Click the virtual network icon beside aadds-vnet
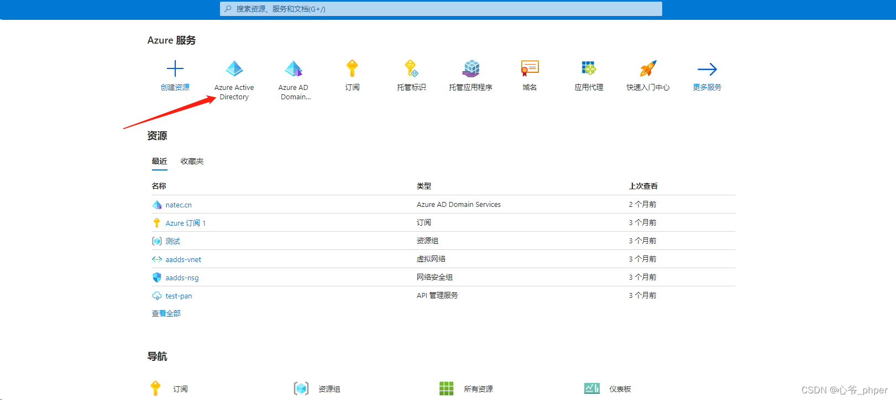 (157, 259)
